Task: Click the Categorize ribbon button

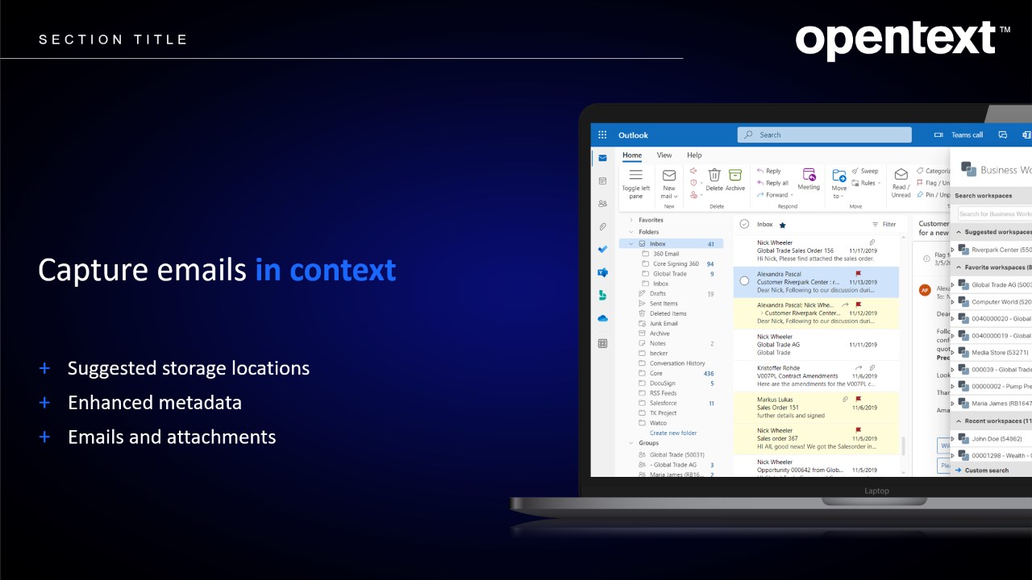Action: (934, 171)
